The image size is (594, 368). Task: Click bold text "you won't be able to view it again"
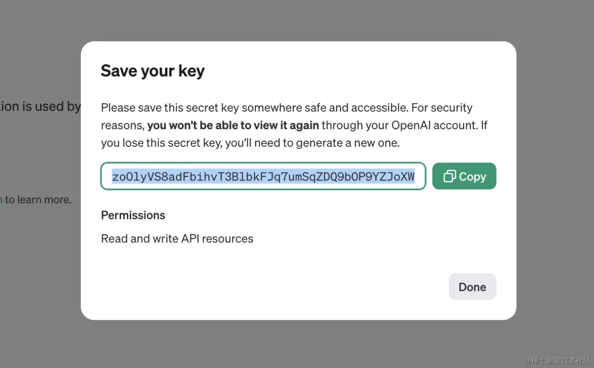coord(233,125)
